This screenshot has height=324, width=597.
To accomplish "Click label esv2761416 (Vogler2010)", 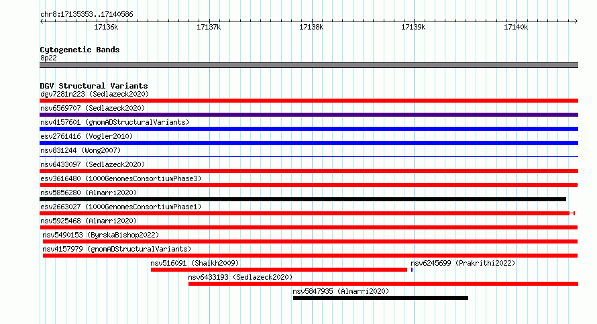I will point(87,136).
